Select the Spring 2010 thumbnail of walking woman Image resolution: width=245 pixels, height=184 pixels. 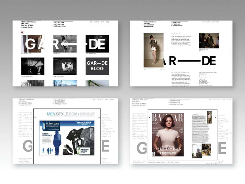pyautogui.click(x=65, y=44)
